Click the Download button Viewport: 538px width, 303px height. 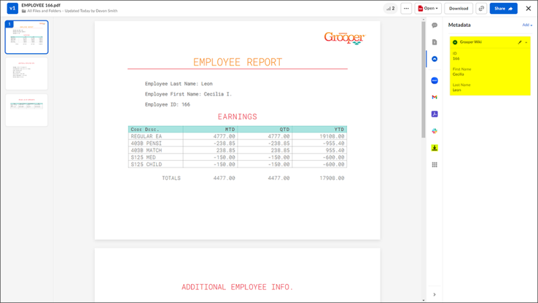pyautogui.click(x=459, y=9)
